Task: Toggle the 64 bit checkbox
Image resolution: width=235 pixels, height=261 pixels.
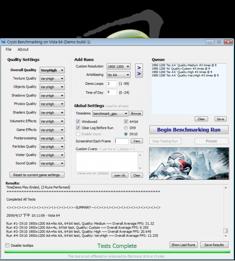Action: (x=126, y=122)
